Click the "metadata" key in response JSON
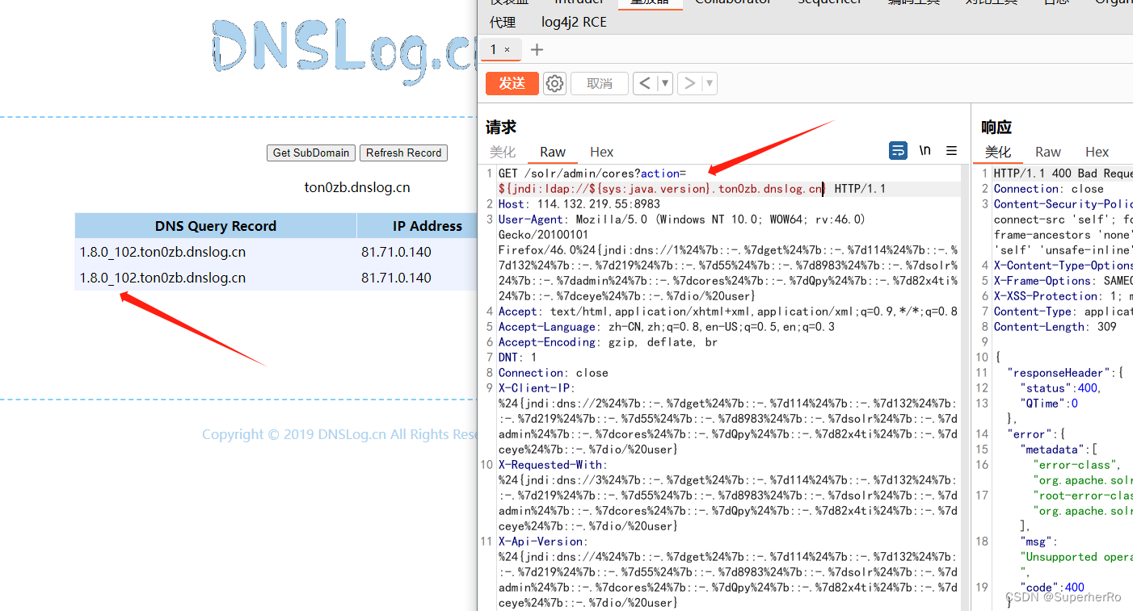The height and width of the screenshot is (611, 1133). pyautogui.click(x=1051, y=450)
